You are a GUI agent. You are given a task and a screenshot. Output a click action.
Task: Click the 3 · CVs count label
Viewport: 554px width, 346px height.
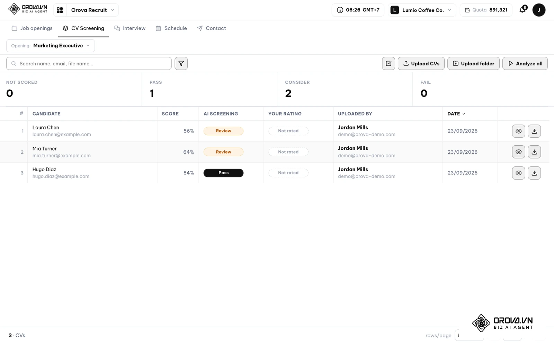point(17,335)
